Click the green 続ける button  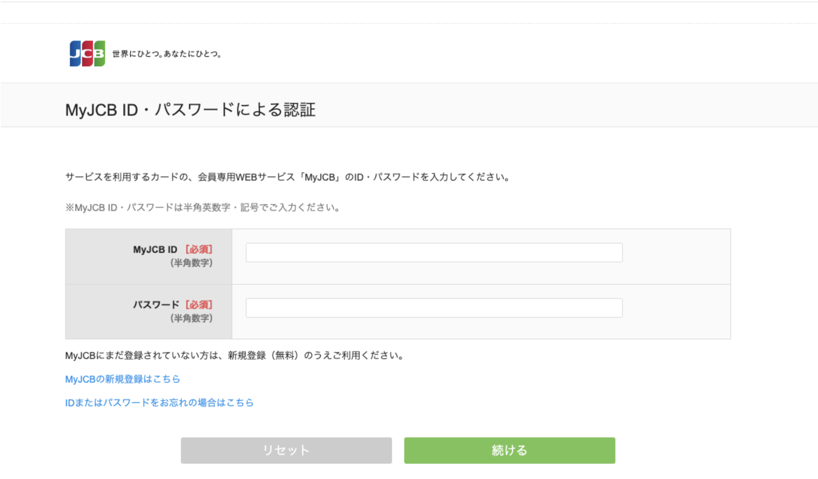[510, 450]
